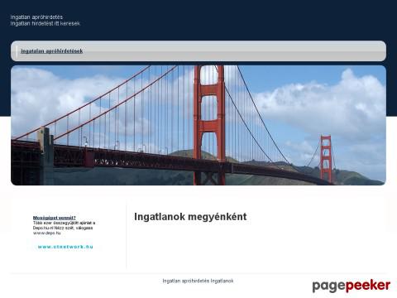Screen dimensions: 397x298
Task: Open the 'Mosógépet vennél?' ad headline
Action: pyautogui.click(x=55, y=218)
